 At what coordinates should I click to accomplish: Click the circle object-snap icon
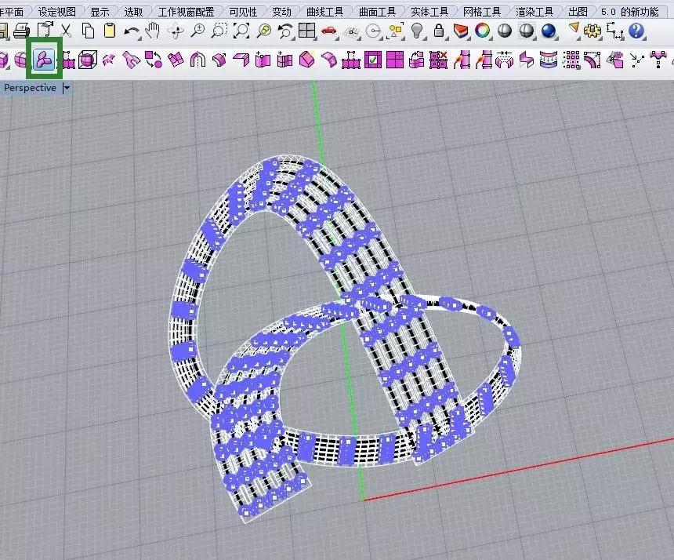(374, 31)
